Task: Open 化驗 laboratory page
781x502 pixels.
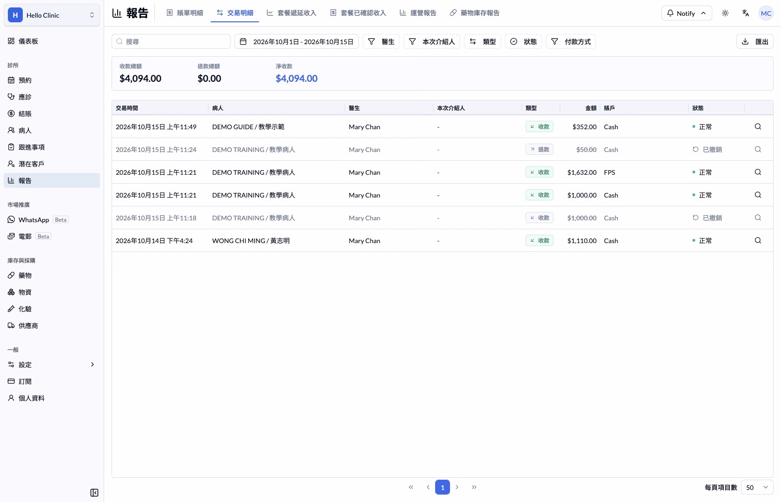Action: (52, 309)
